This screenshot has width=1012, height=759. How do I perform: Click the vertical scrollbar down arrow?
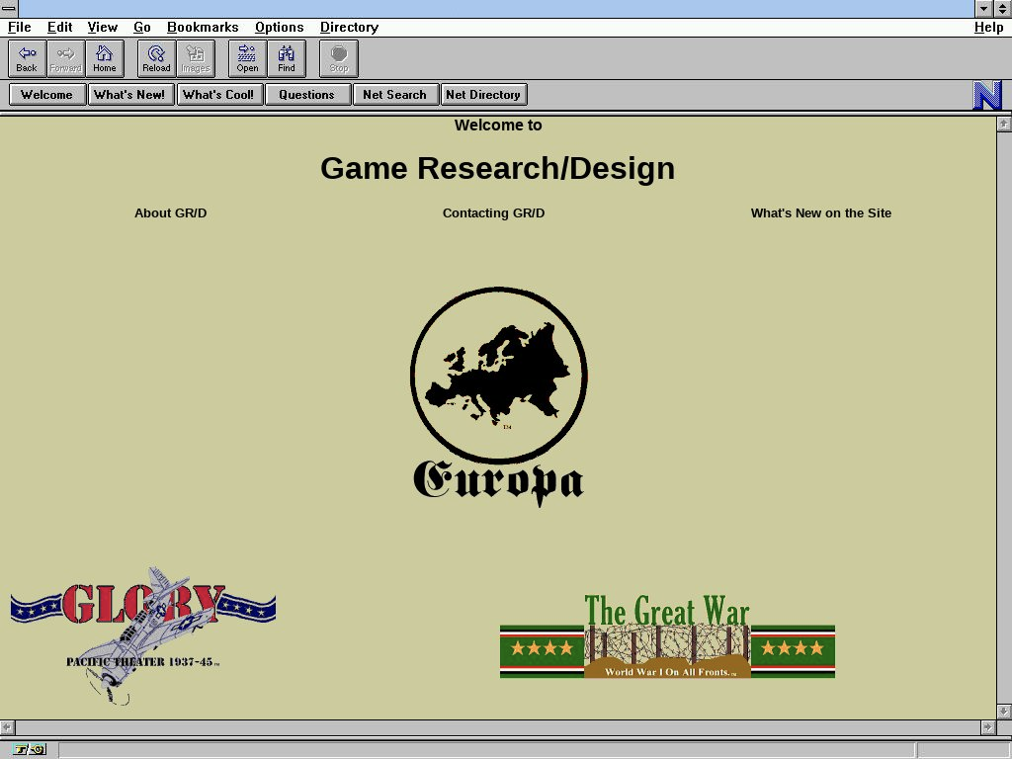click(1004, 711)
